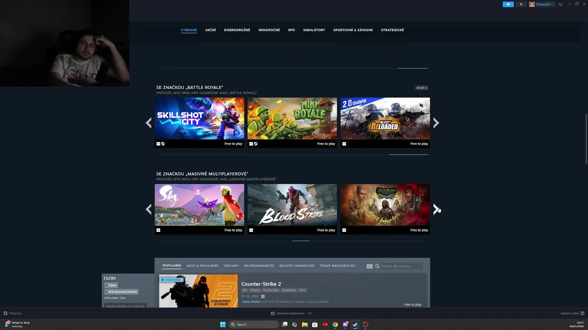Select the Vybrané category tab
Viewport: 588px width, 330px height.
pos(189,30)
